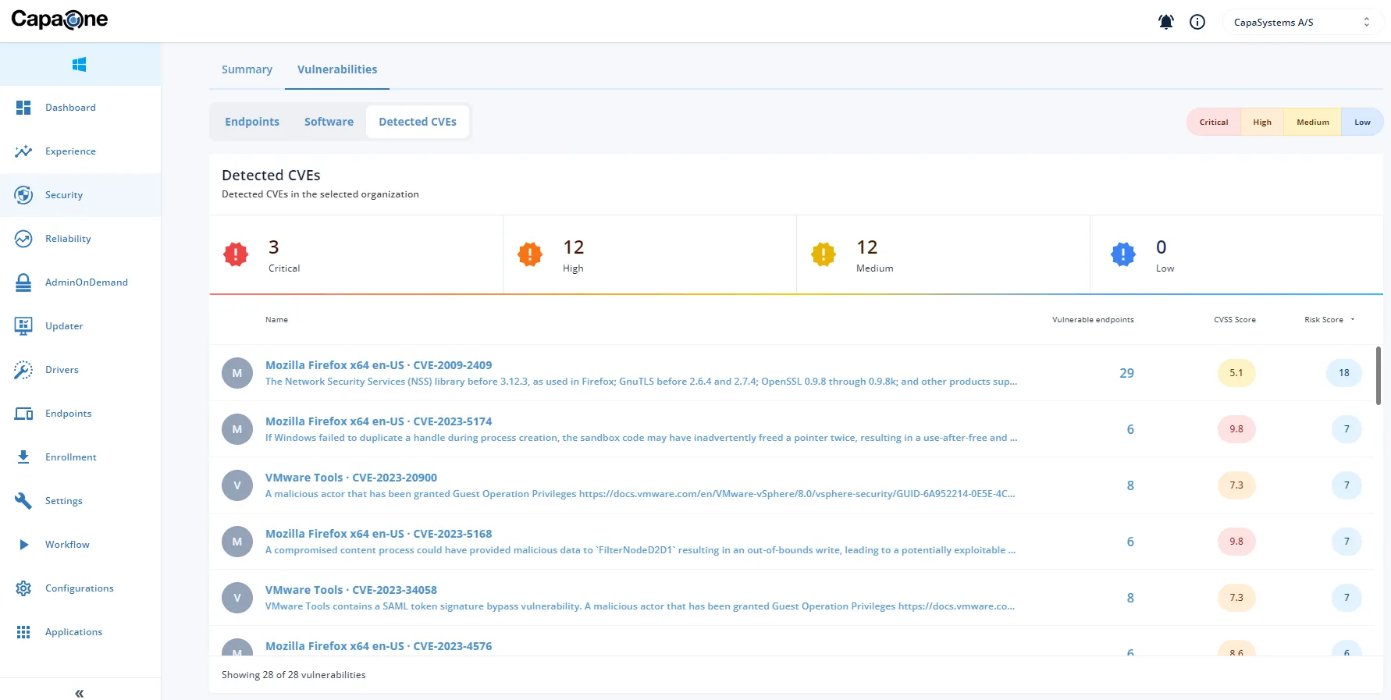Click the vulnerability list scrollbar
The image size is (1391, 700).
click(1378, 375)
